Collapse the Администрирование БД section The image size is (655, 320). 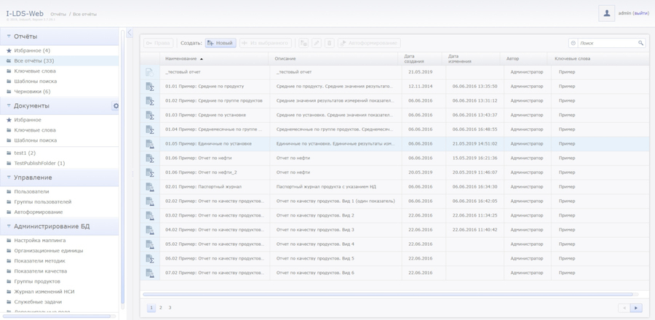point(9,226)
